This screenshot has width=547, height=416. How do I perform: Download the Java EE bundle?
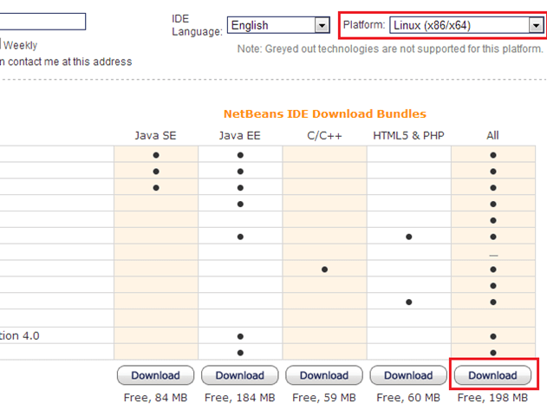point(240,375)
